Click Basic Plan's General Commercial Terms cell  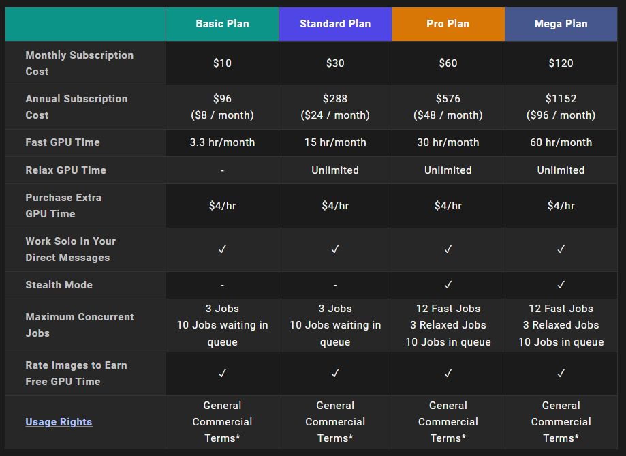[222, 422]
